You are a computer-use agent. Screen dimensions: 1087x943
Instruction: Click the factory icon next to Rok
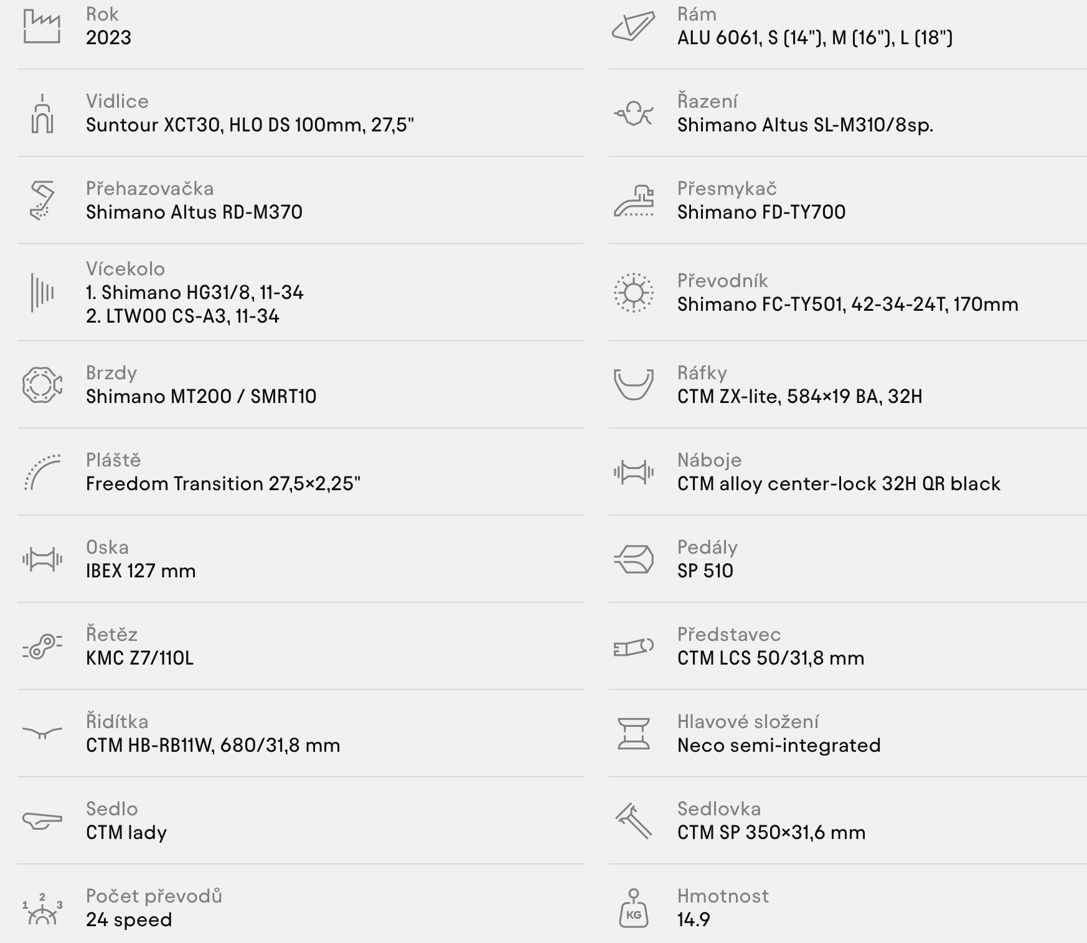coord(42,26)
